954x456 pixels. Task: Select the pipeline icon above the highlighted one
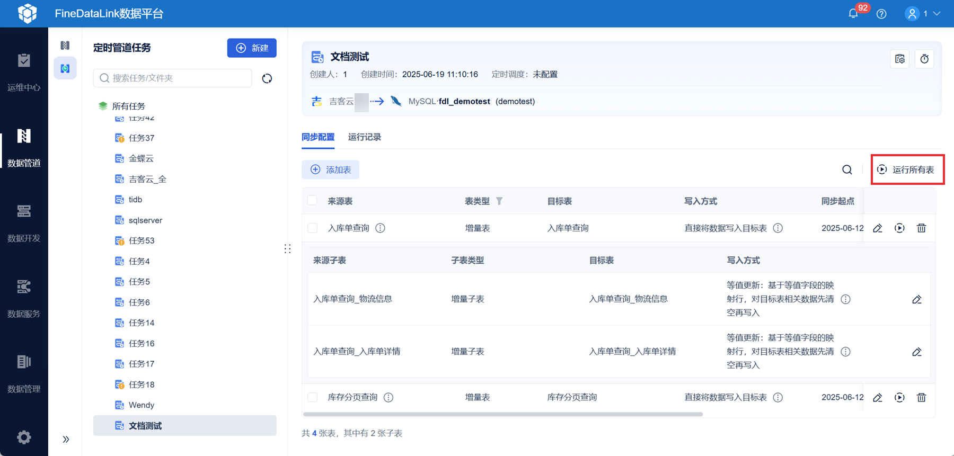point(65,46)
